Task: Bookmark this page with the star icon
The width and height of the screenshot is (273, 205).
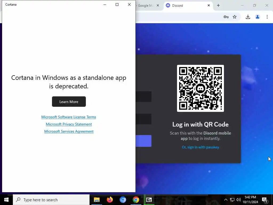Action: pos(235,17)
